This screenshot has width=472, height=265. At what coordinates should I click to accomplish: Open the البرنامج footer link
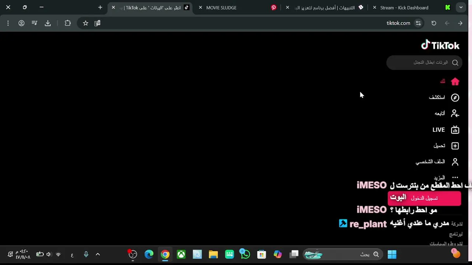[456, 234]
